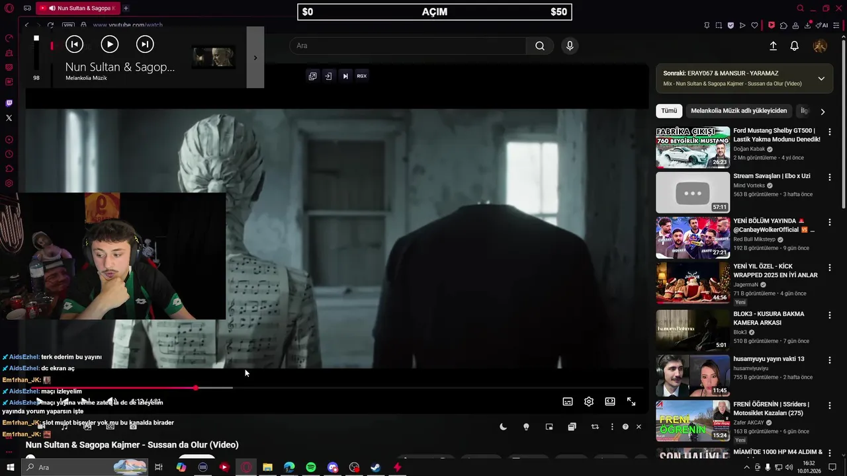The image size is (847, 476).
Task: Open the YouTube account avatar menu
Action: [820, 46]
